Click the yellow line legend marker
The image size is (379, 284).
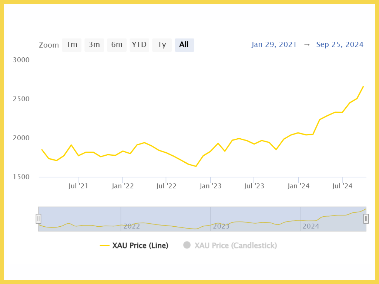(105, 246)
